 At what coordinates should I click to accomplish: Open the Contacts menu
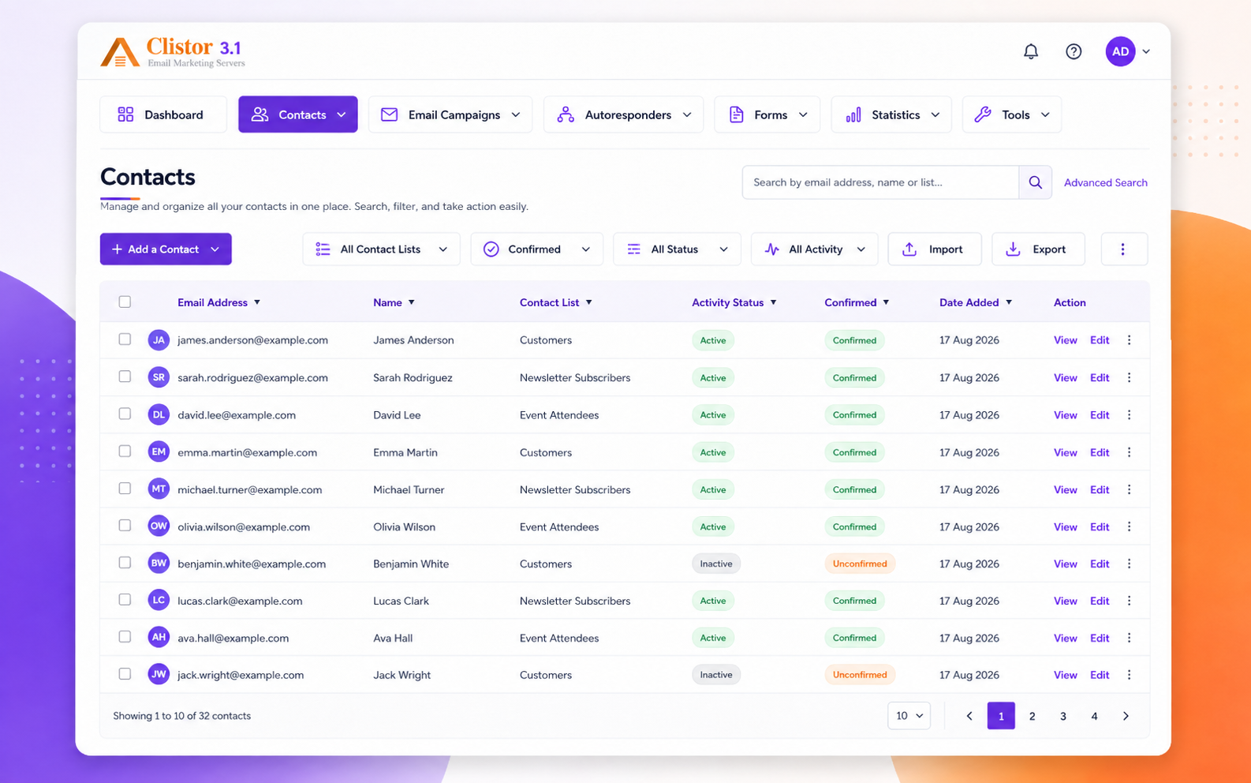(298, 114)
